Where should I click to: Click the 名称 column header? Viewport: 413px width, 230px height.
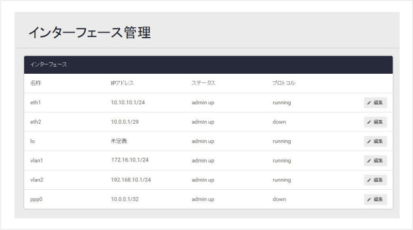(36, 83)
